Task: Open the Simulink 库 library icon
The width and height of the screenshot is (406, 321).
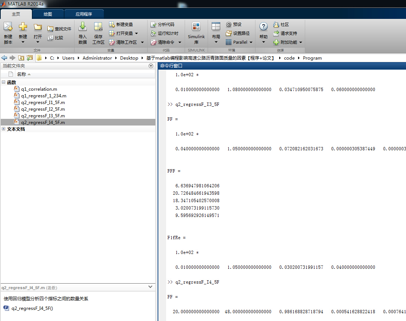Action: (196, 27)
